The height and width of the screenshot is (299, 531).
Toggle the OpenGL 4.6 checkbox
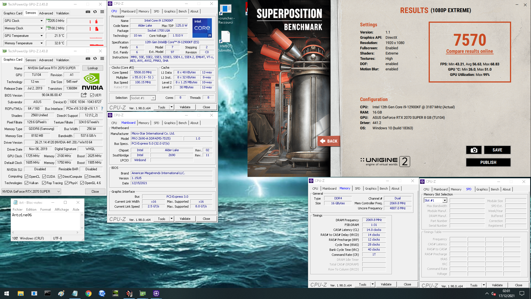click(82, 183)
